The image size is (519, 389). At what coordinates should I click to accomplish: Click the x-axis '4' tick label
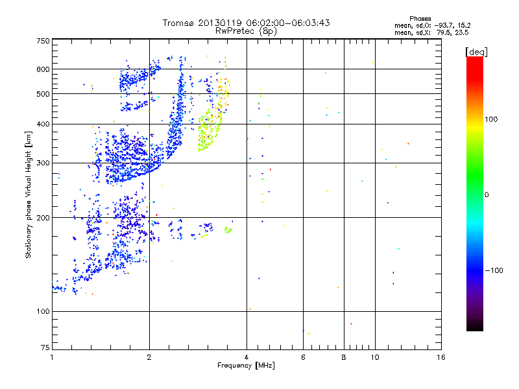[247, 357]
